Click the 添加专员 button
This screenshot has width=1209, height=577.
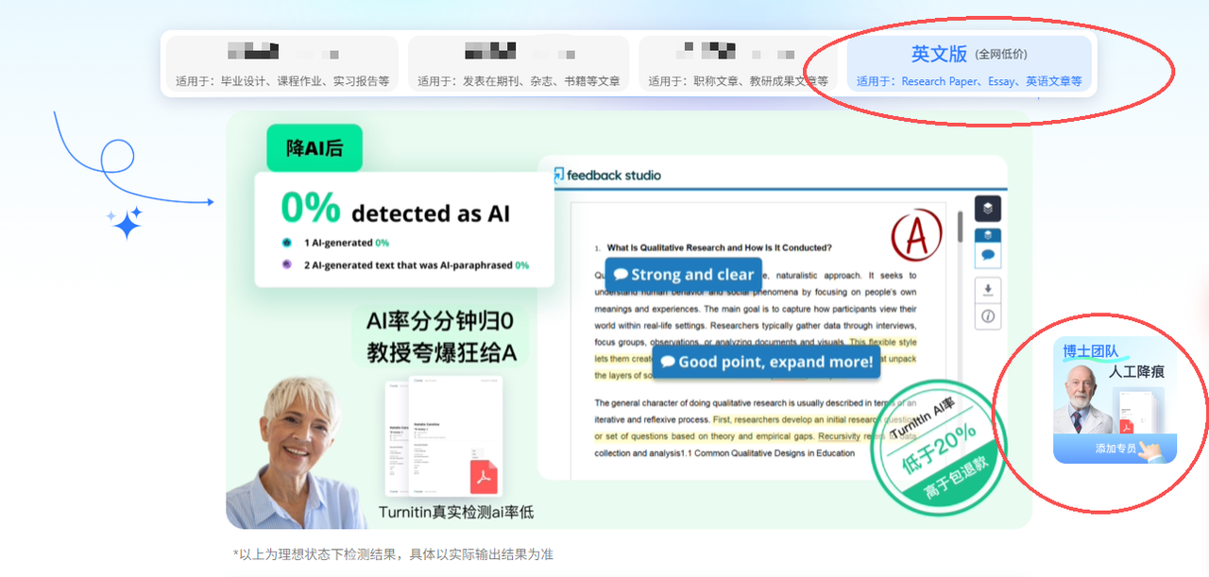[1115, 449]
